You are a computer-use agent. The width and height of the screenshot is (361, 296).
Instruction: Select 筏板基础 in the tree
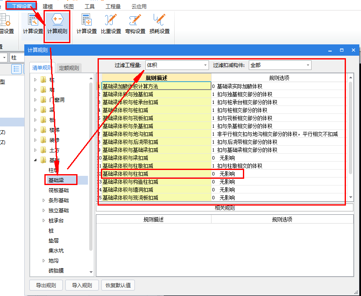pos(59,190)
